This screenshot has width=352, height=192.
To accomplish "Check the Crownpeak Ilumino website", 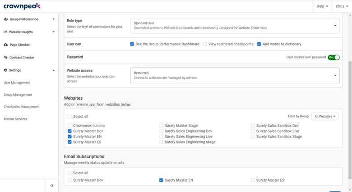I will pos(69,125).
